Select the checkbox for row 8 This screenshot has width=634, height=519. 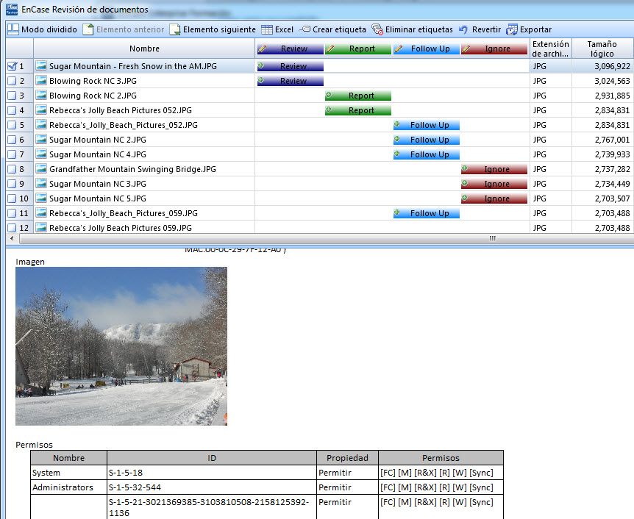[12, 169]
